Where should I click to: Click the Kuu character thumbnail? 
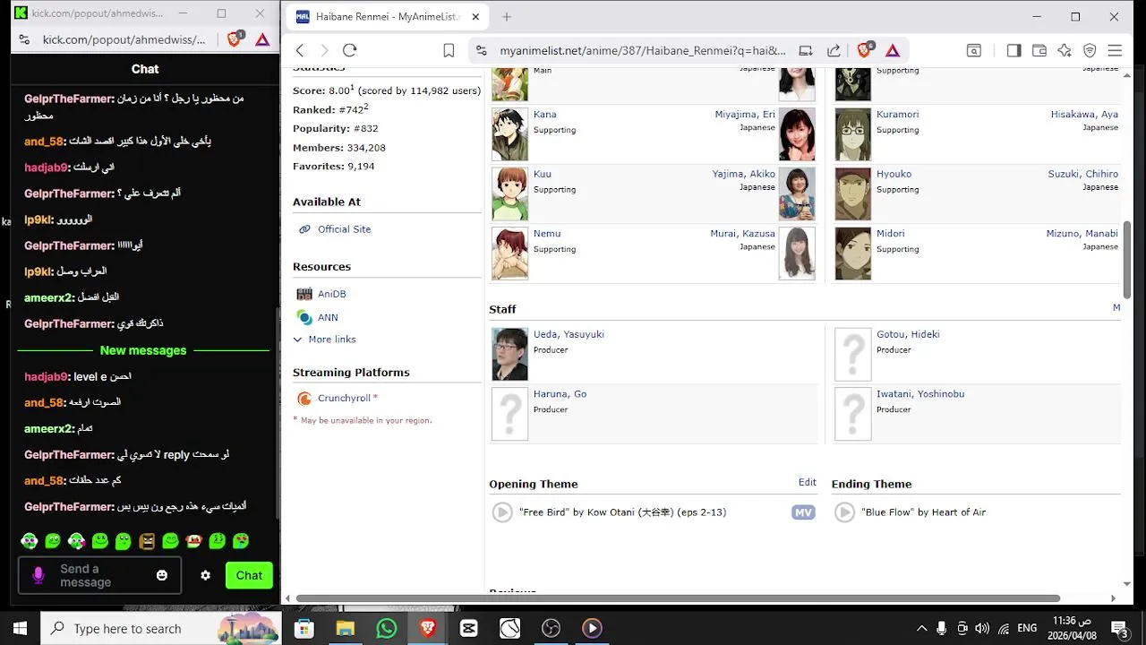click(509, 193)
